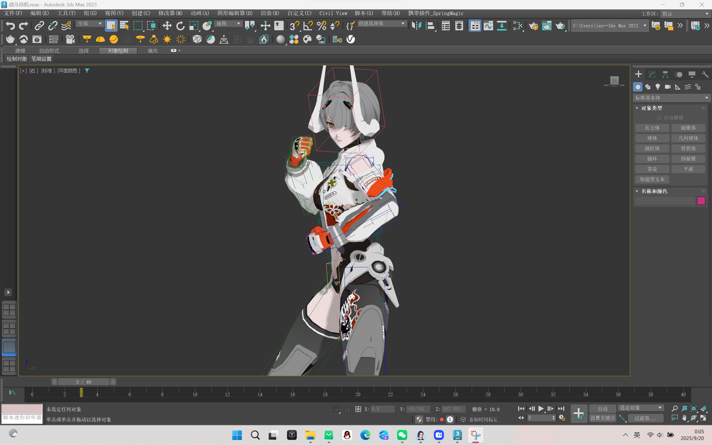Click the Undo arrow icon

[x=10, y=26]
